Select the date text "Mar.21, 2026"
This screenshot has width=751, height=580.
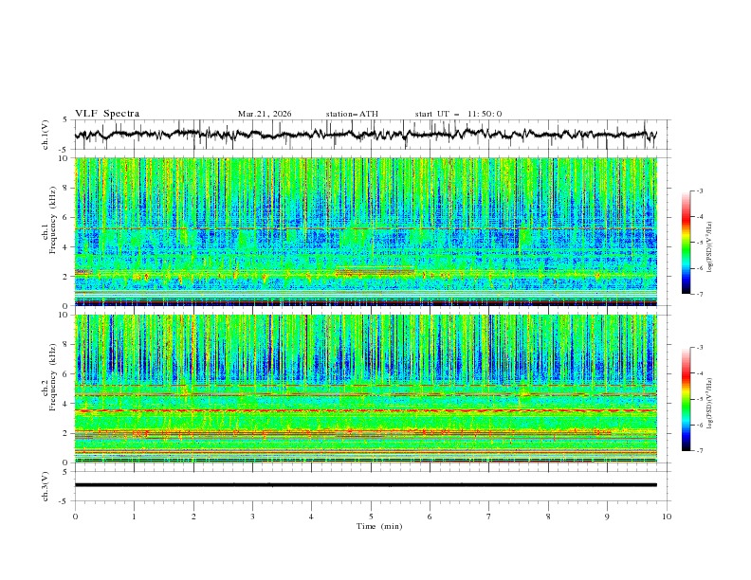coord(265,114)
